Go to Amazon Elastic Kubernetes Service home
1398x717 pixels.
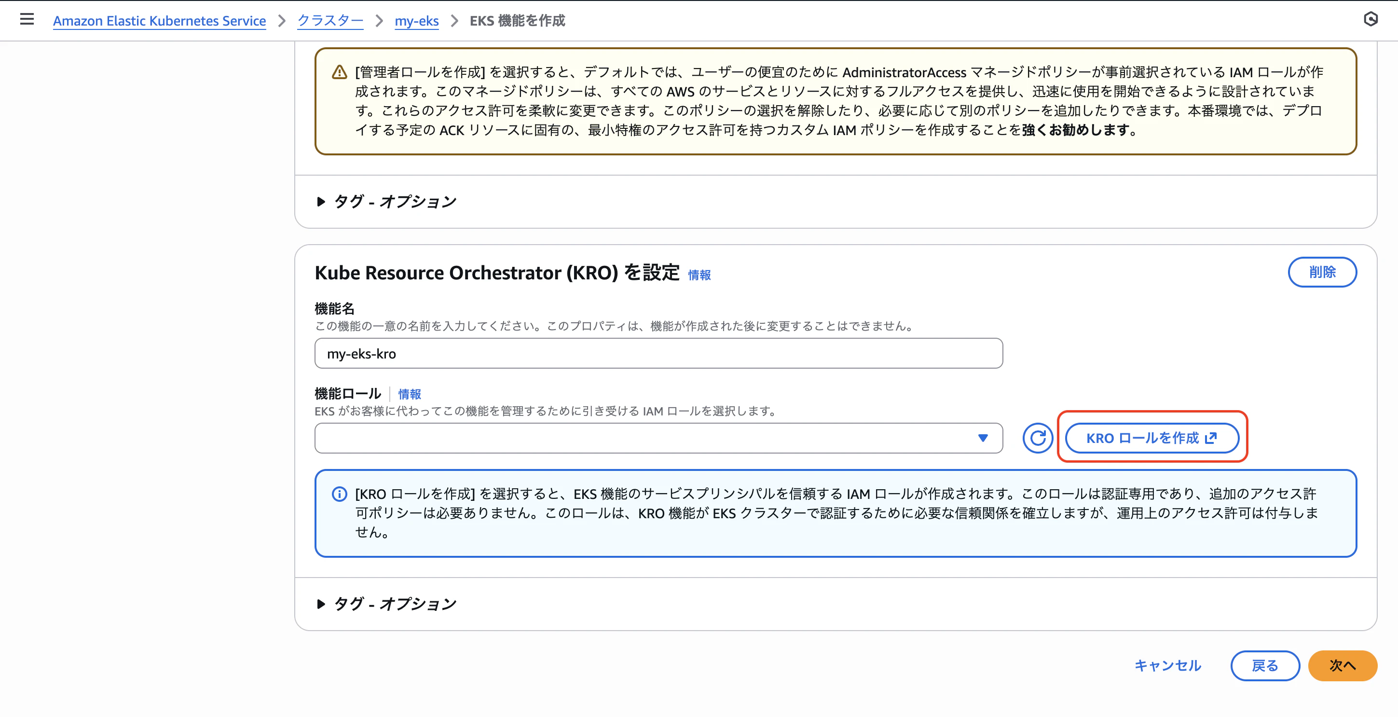click(x=159, y=21)
